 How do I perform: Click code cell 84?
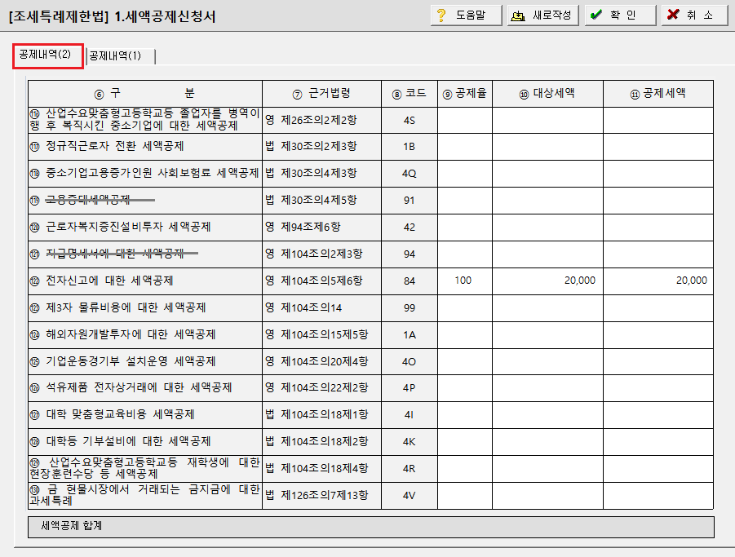pos(410,281)
